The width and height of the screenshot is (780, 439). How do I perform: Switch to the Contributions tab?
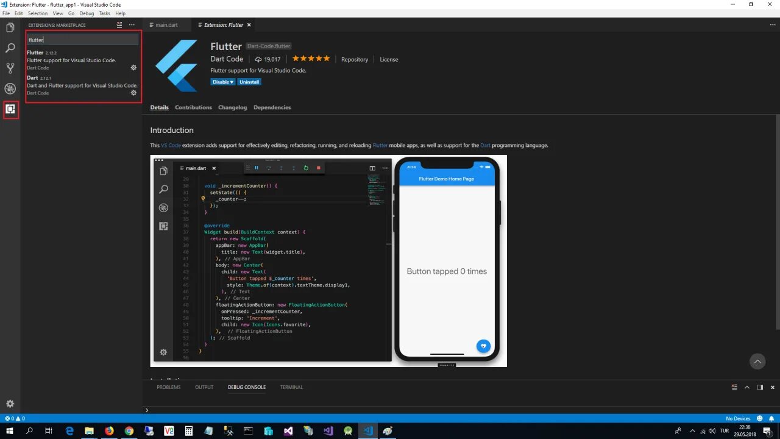pyautogui.click(x=193, y=107)
